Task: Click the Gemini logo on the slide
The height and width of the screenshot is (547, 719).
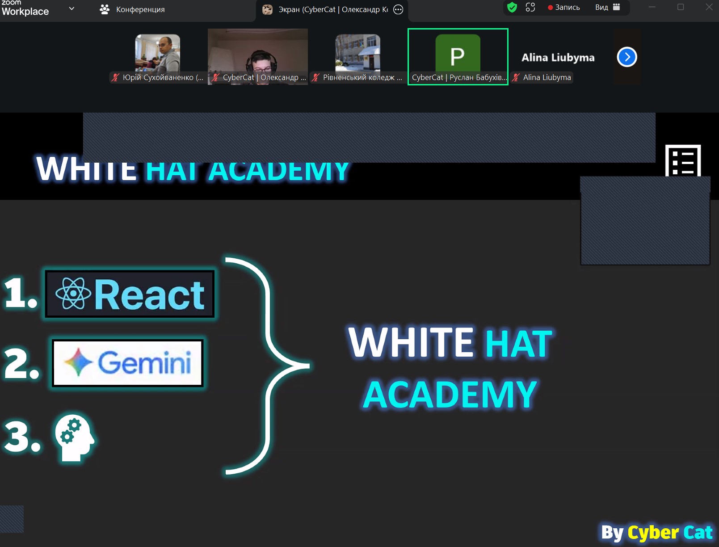Action: click(x=128, y=362)
